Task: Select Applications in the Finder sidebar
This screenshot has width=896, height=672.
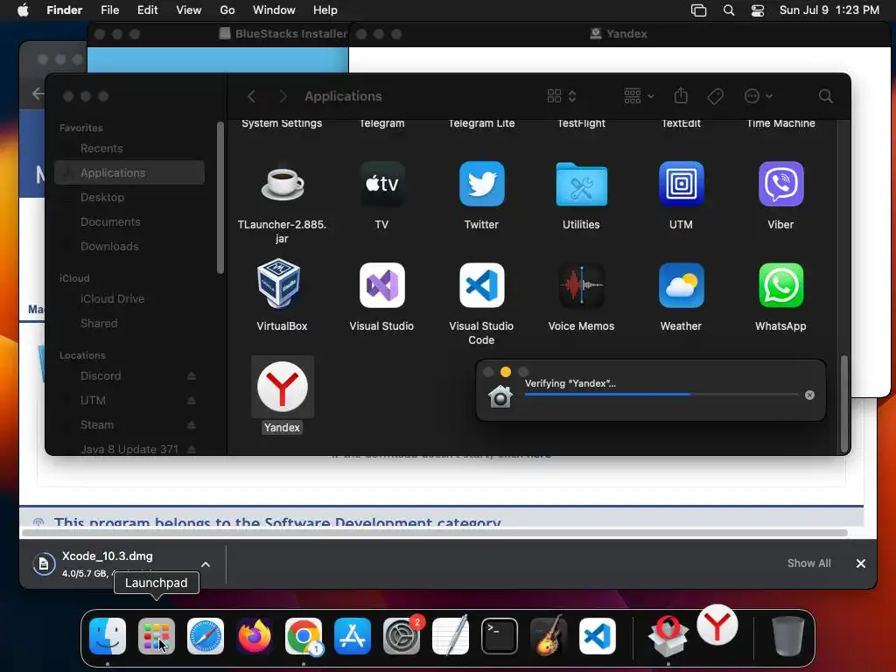Action: click(129, 172)
